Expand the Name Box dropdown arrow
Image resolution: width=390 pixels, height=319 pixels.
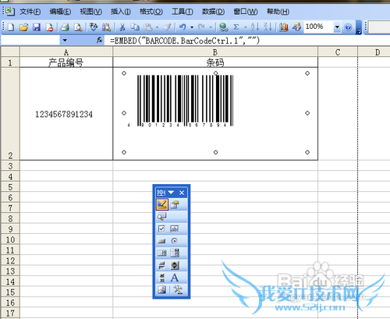point(65,40)
